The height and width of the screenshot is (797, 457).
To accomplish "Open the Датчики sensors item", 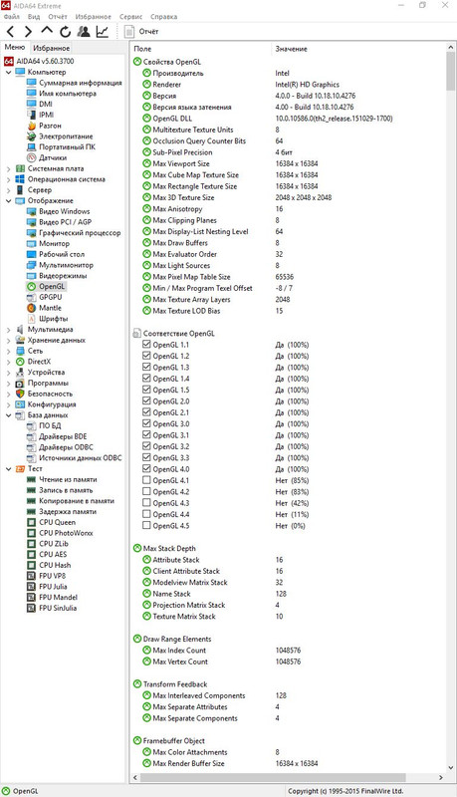I will point(53,157).
